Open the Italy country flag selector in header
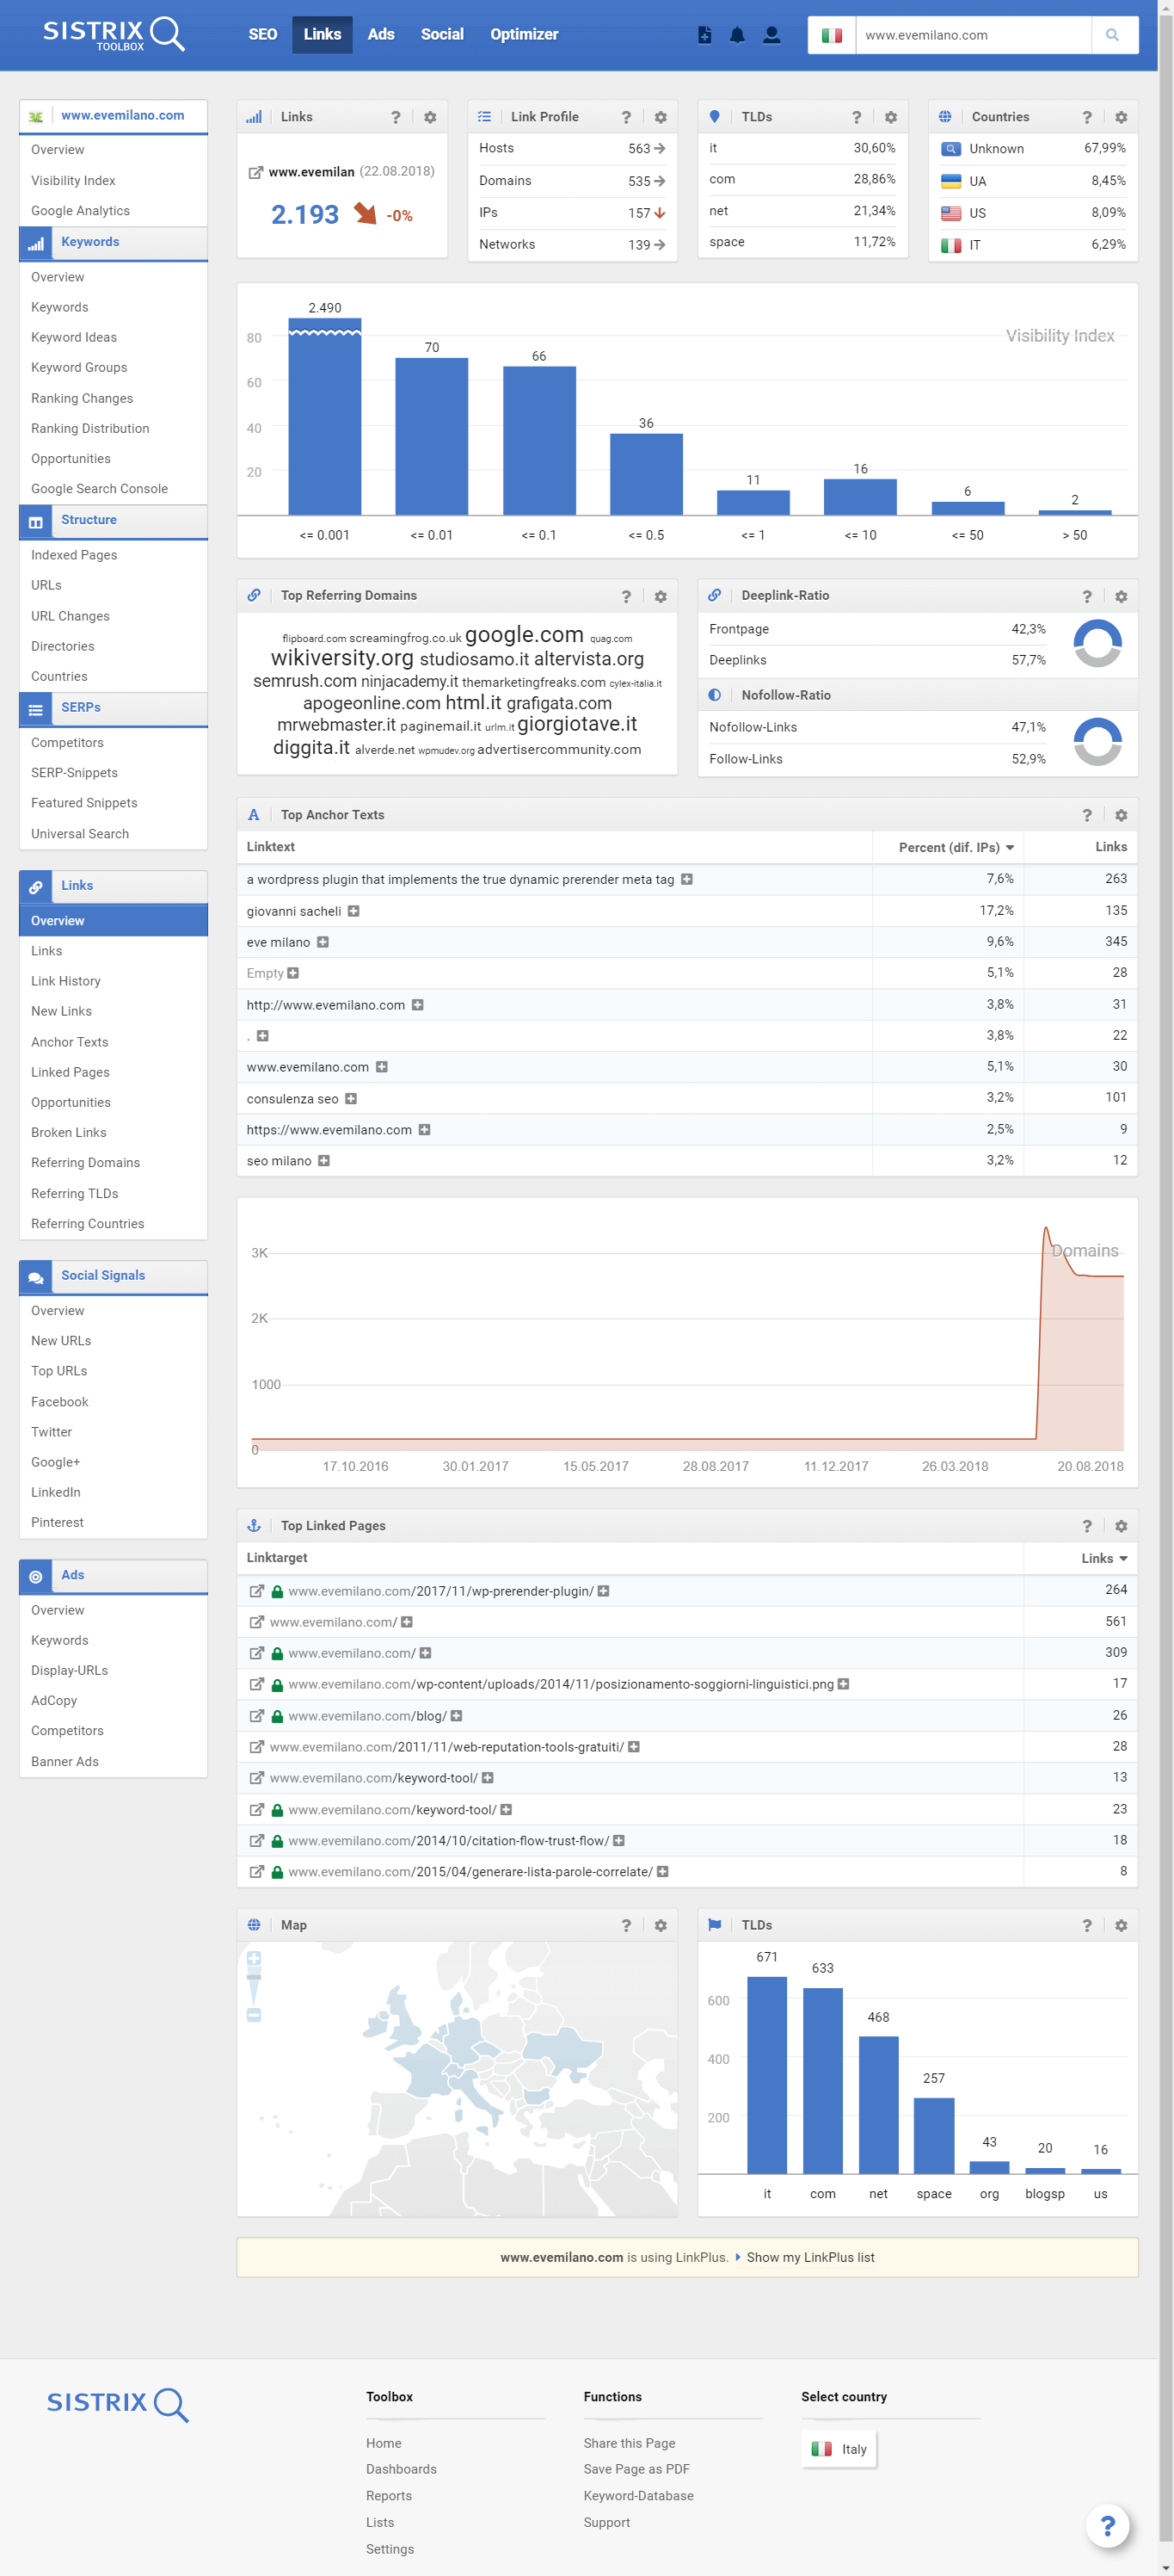The width and height of the screenshot is (1174, 2576). click(x=832, y=35)
